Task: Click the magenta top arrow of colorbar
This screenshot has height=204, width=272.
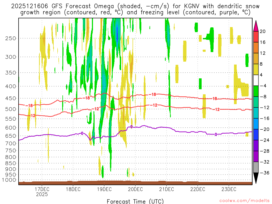Action: pyautogui.click(x=256, y=26)
